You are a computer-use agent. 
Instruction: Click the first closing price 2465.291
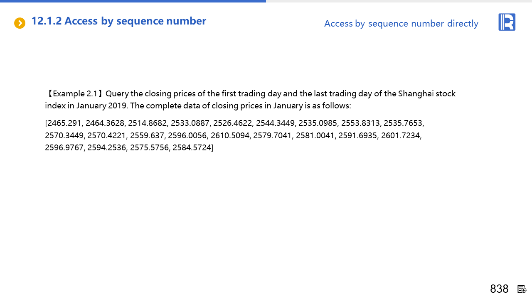click(x=64, y=123)
